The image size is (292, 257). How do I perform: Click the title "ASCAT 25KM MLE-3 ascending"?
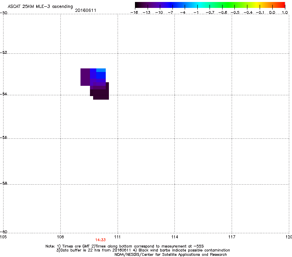[x=40, y=6]
